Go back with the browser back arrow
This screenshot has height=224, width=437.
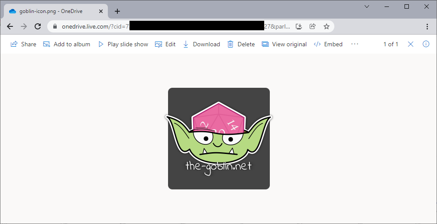point(10,26)
